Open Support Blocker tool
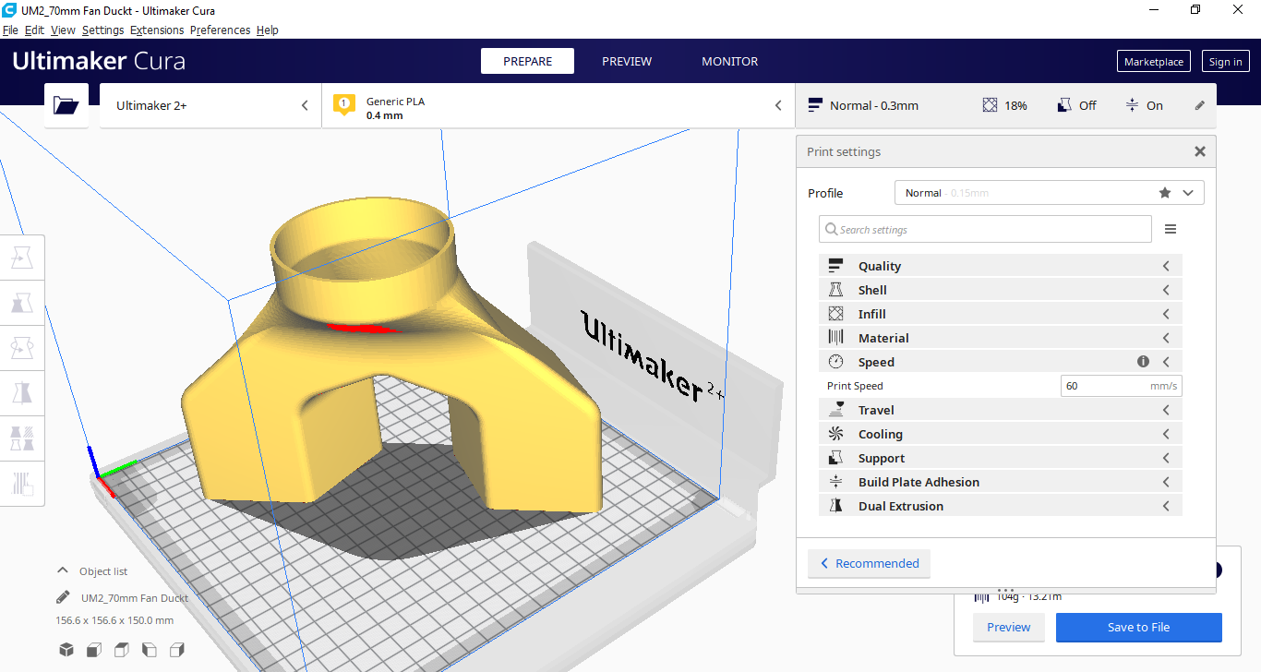The height and width of the screenshot is (672, 1261). click(21, 483)
